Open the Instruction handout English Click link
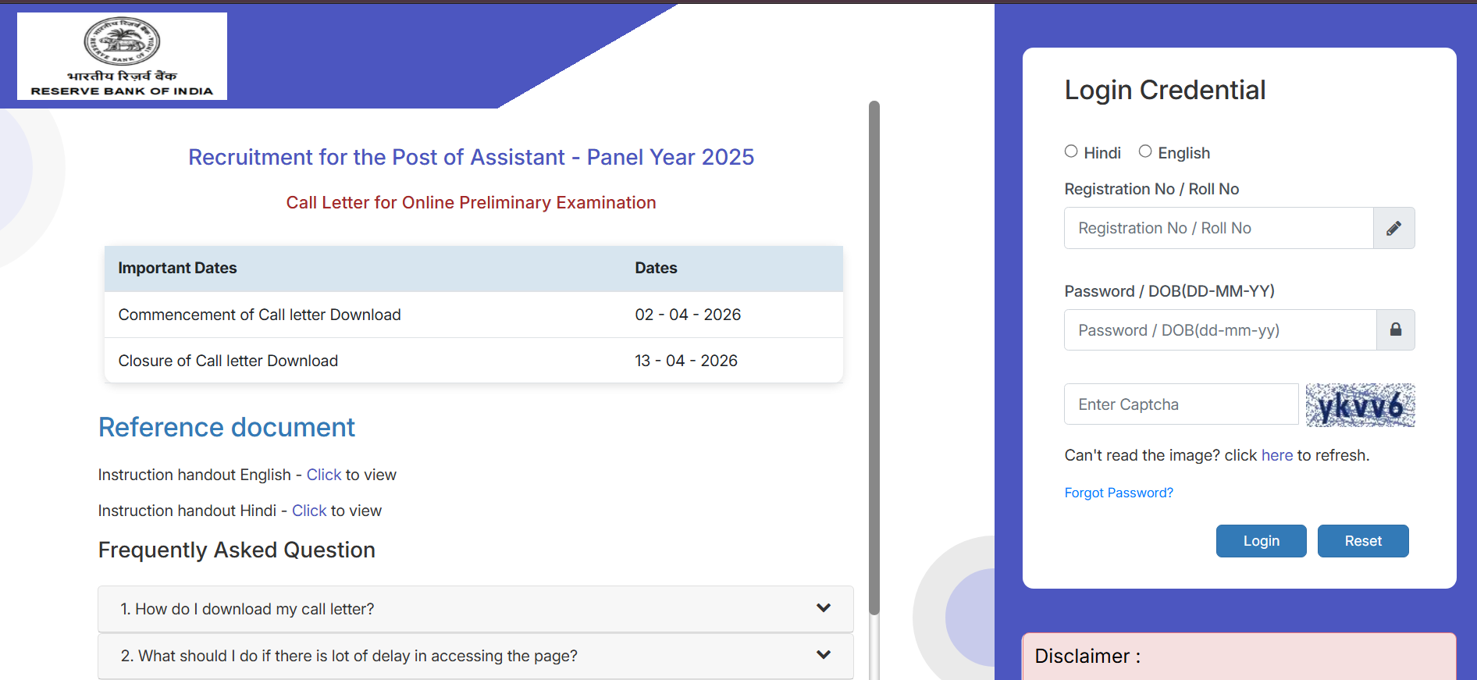1477x680 pixels. pyautogui.click(x=323, y=475)
